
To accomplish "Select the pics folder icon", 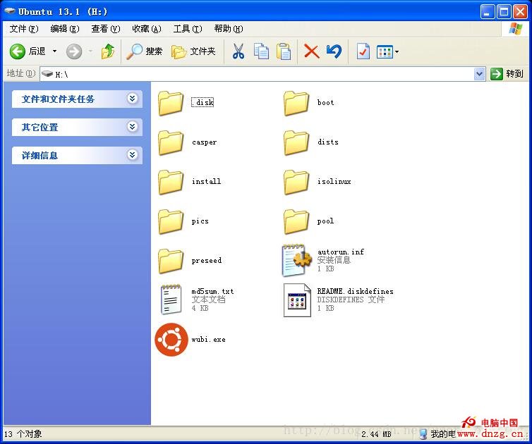I will 171,222.
